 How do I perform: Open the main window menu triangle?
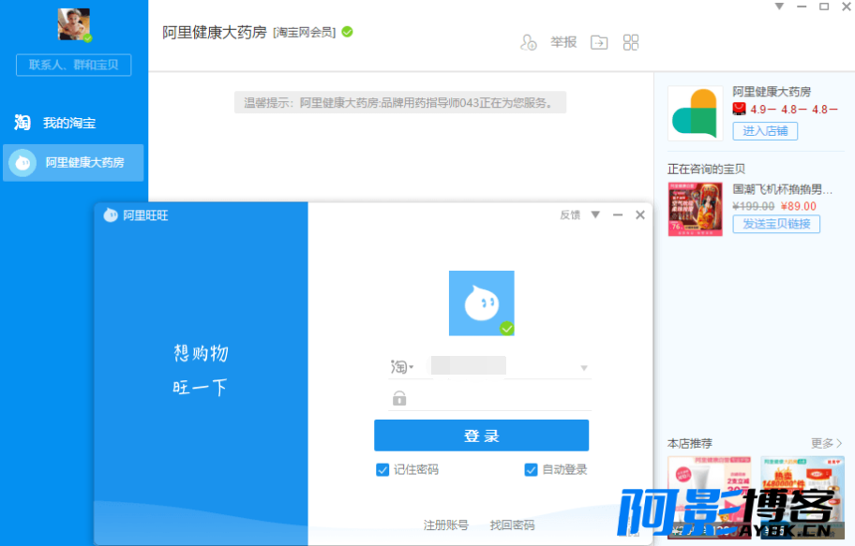[x=779, y=7]
